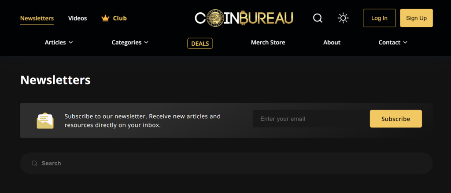Expand the Categories dropdown menu
The height and width of the screenshot is (193, 451).
(130, 43)
